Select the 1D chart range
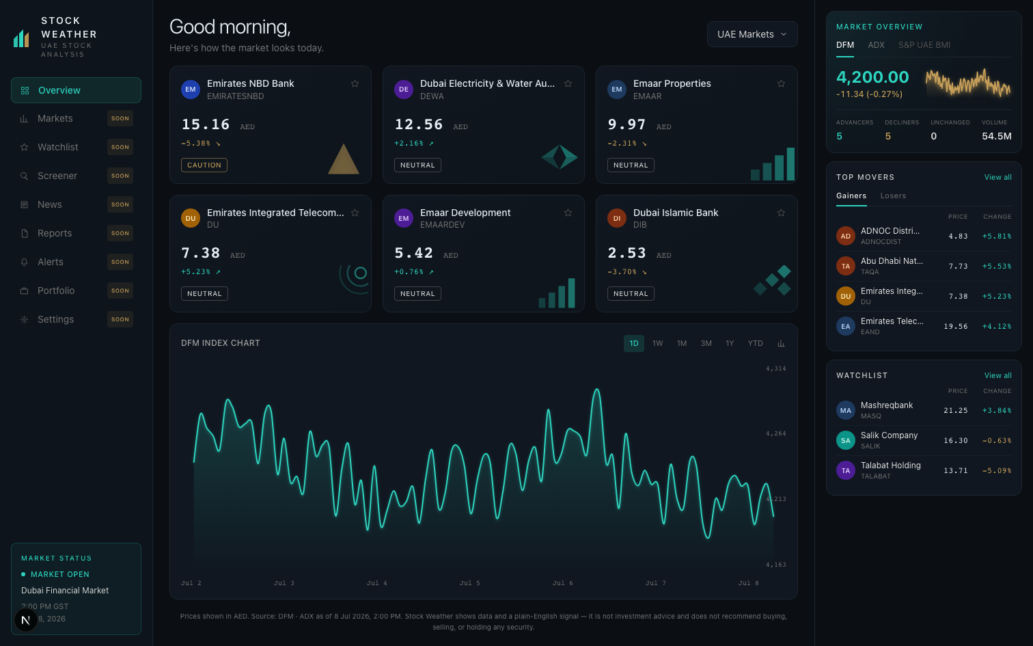 point(634,343)
